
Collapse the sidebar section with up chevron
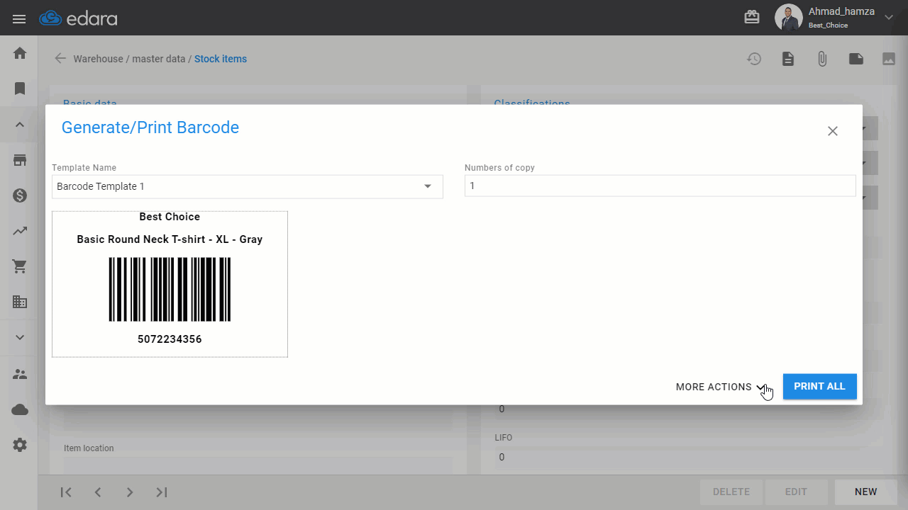tap(20, 125)
